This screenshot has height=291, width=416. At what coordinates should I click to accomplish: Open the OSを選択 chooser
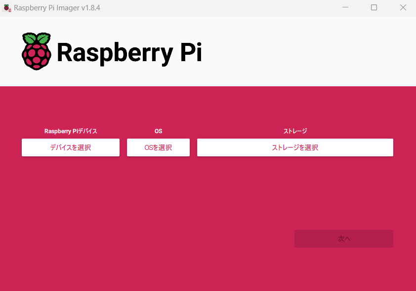[x=159, y=147]
